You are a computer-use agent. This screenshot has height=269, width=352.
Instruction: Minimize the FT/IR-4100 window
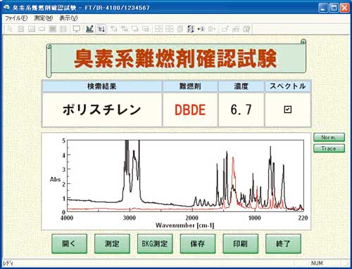tap(323, 8)
